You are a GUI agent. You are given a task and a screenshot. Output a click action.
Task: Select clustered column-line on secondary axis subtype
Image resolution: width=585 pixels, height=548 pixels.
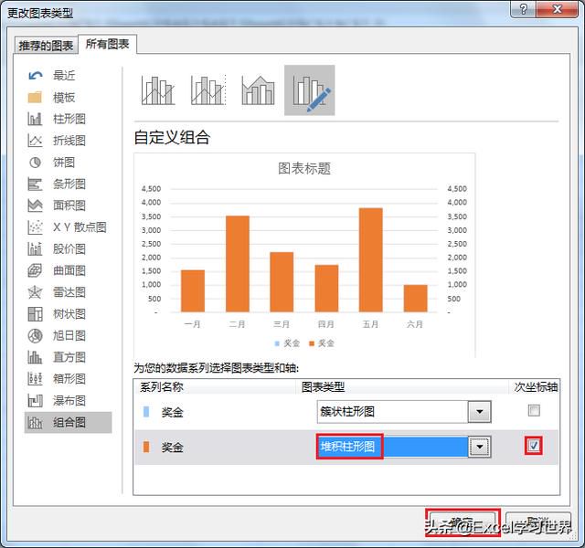(208, 90)
